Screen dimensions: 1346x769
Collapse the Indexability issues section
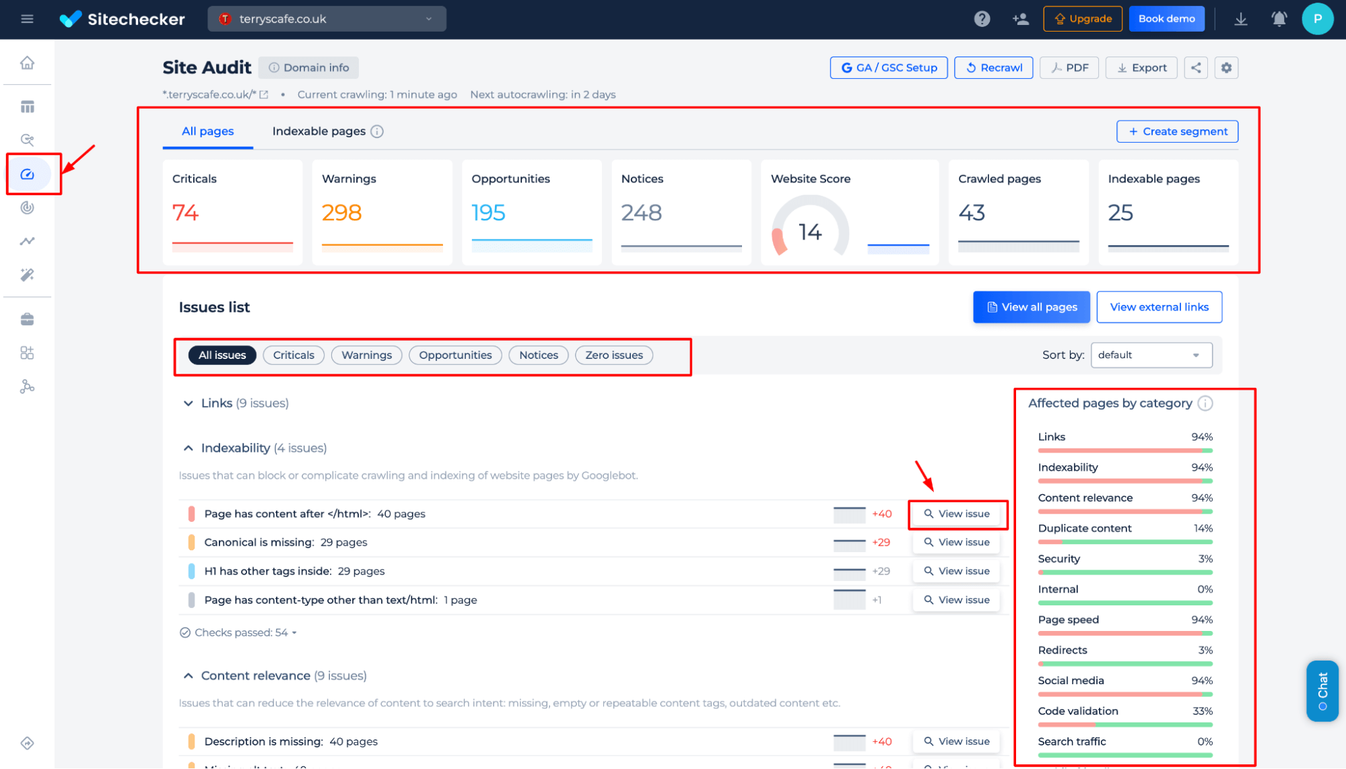pos(189,448)
